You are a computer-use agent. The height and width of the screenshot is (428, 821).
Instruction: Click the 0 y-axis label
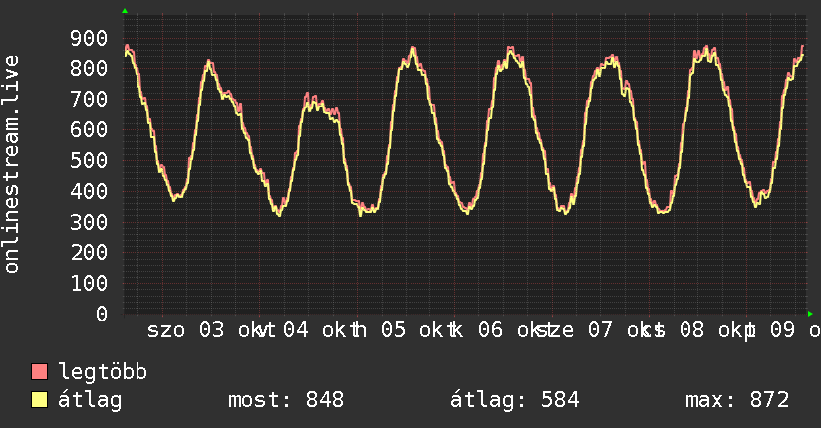tap(102, 314)
